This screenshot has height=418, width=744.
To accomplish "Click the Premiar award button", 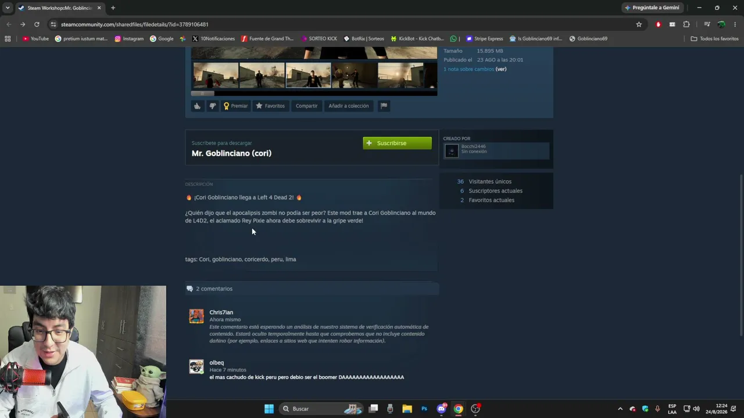I will [235, 106].
